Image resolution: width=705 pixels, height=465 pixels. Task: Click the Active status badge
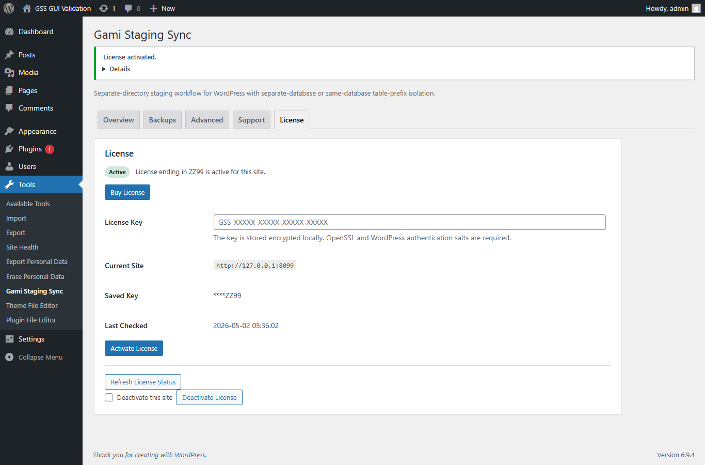(117, 172)
